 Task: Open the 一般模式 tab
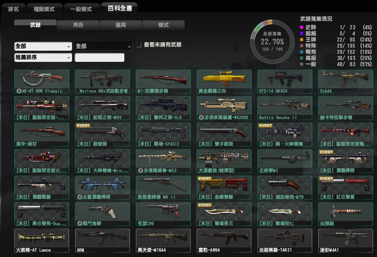pos(82,9)
